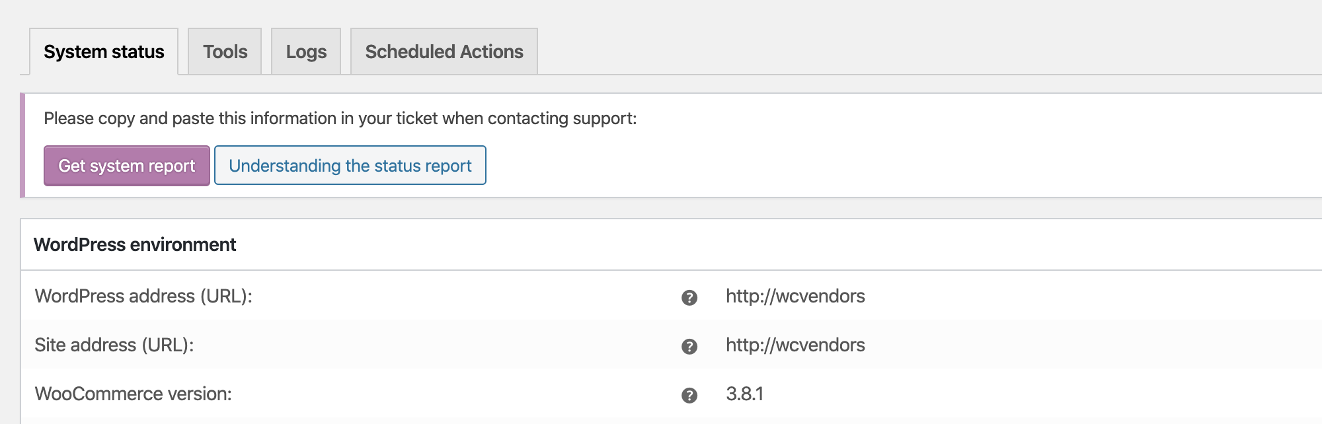Click the copy and paste support notice text
Screen dimensions: 1322x424
click(340, 118)
